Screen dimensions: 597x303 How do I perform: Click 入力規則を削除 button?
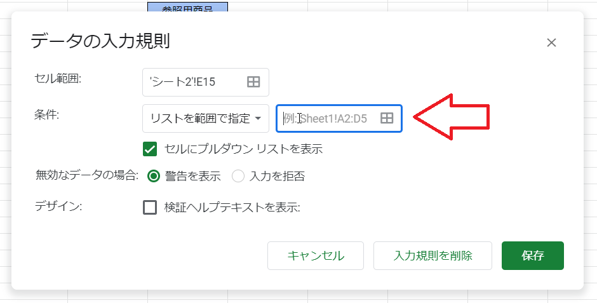point(433,255)
